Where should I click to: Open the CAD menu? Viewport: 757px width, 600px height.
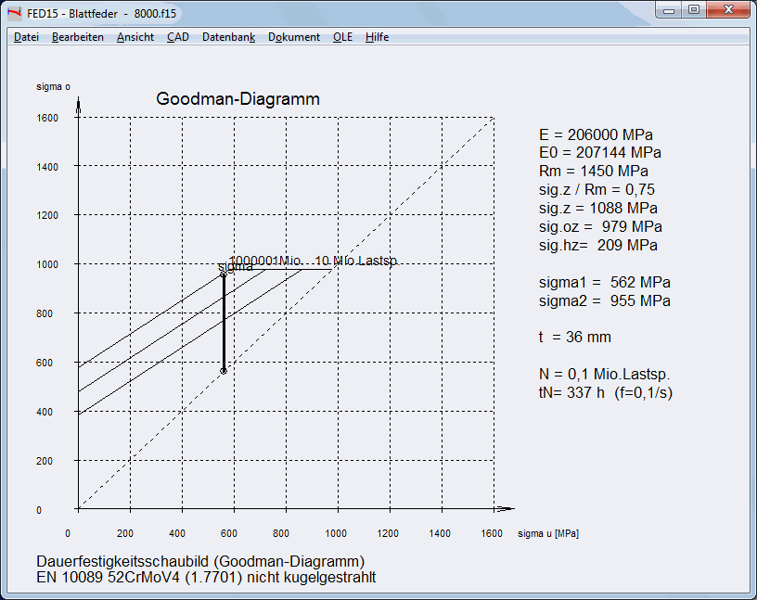pos(177,37)
